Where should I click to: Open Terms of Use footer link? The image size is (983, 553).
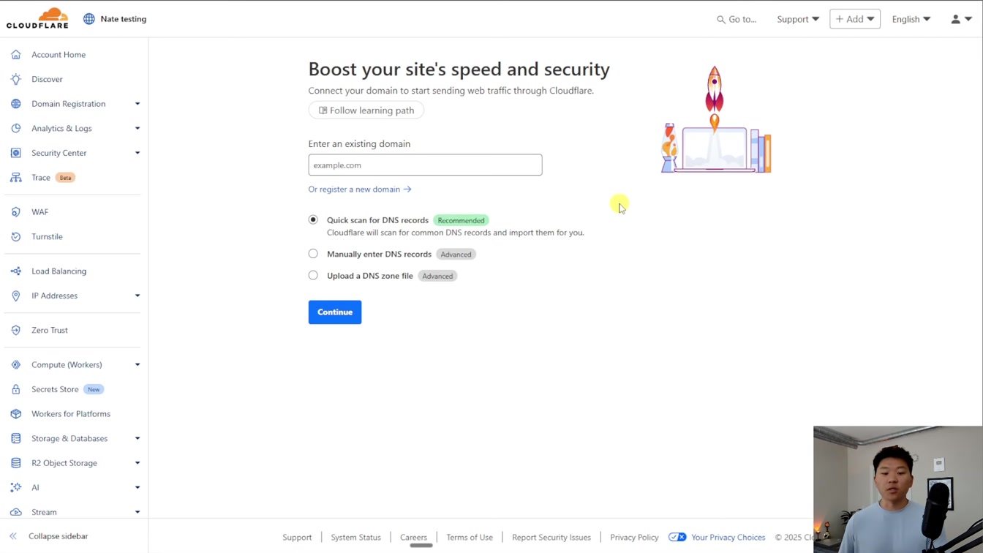(470, 537)
